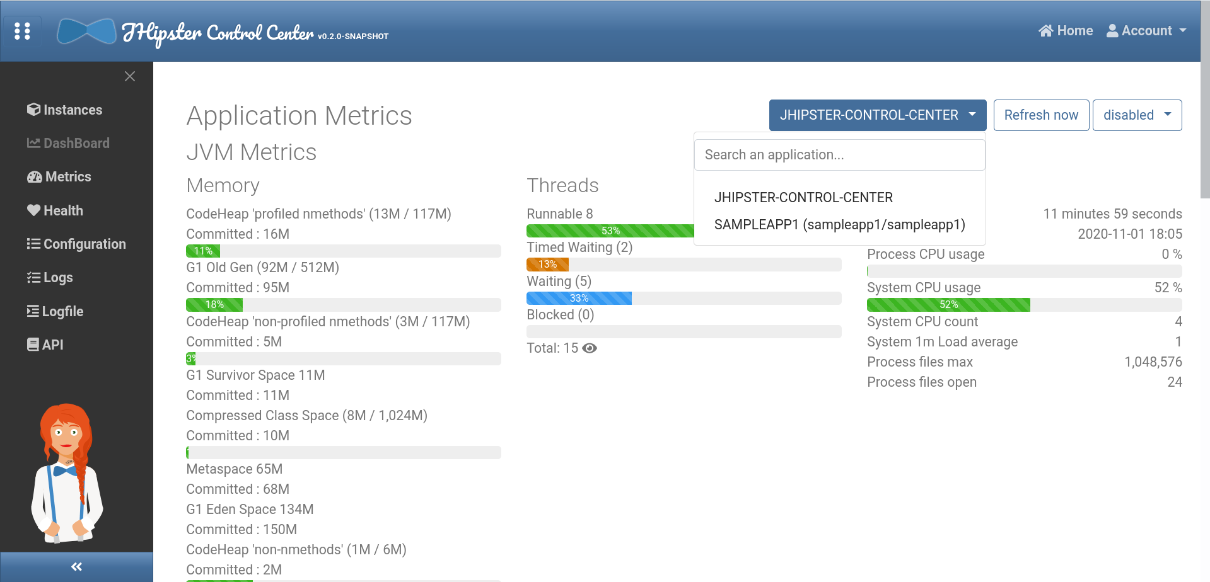Viewport: 1210px width, 582px height.
Task: Click the v0.2.0-SNAPSHOT version text
Action: 353,37
